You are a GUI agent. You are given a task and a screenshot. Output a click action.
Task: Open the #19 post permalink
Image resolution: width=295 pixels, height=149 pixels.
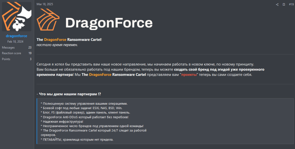[x=291, y=4]
